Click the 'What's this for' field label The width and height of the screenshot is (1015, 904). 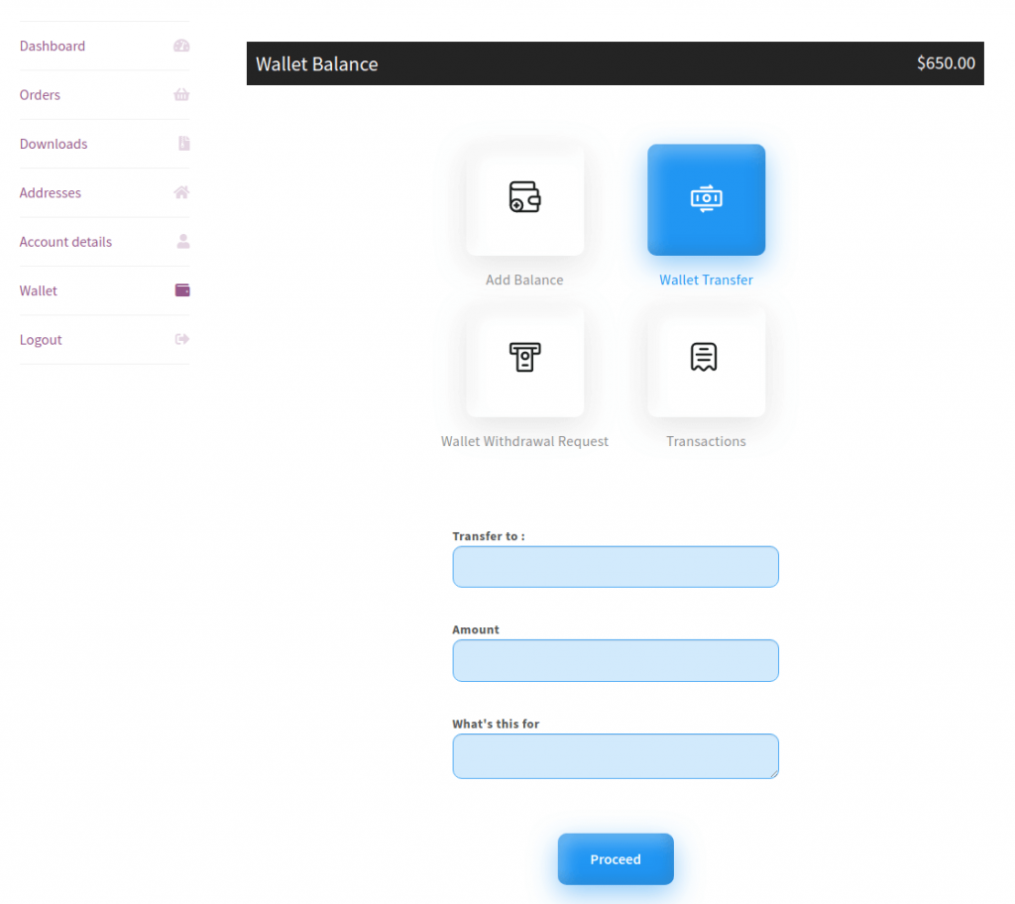click(496, 724)
